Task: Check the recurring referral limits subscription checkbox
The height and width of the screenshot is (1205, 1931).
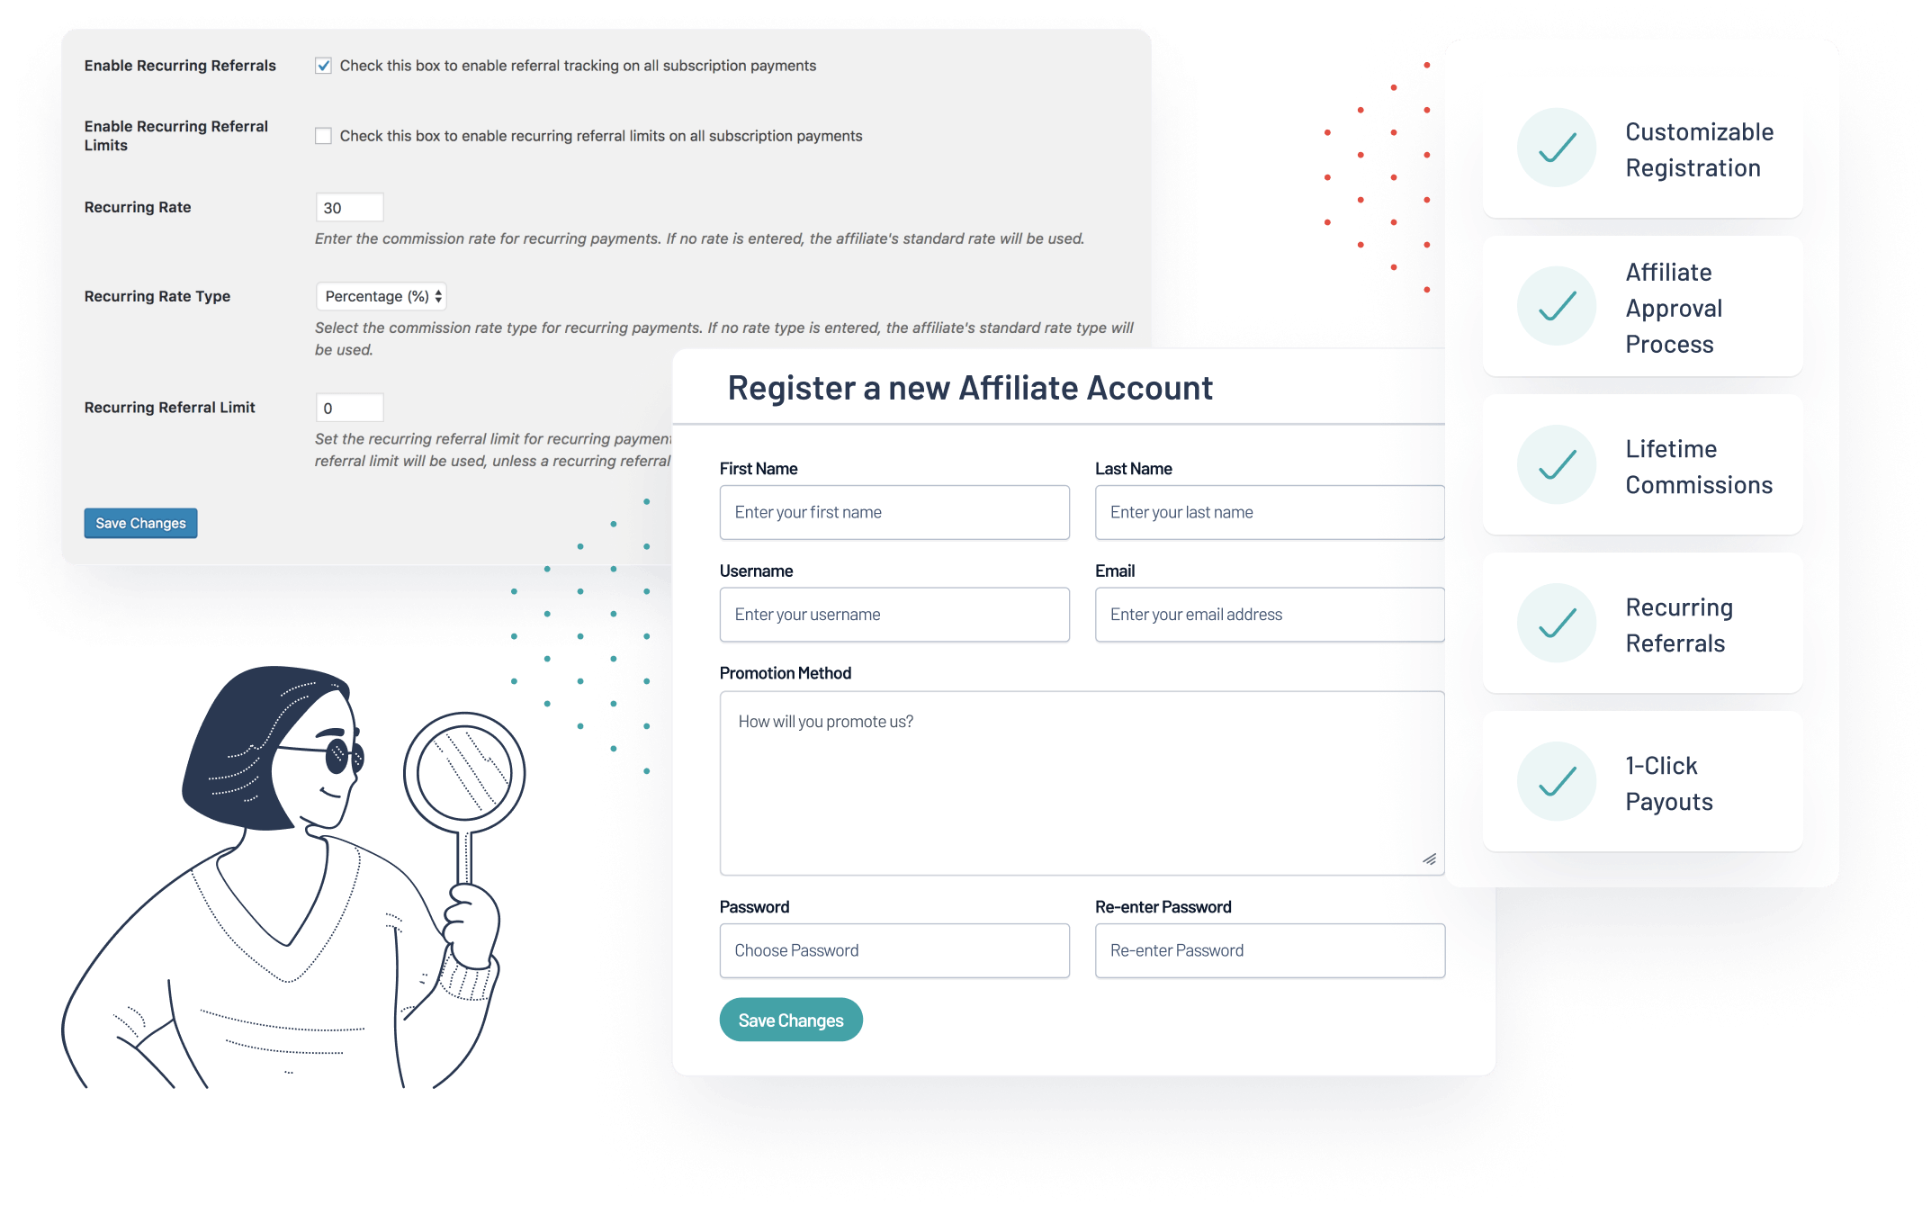Action: click(x=322, y=135)
